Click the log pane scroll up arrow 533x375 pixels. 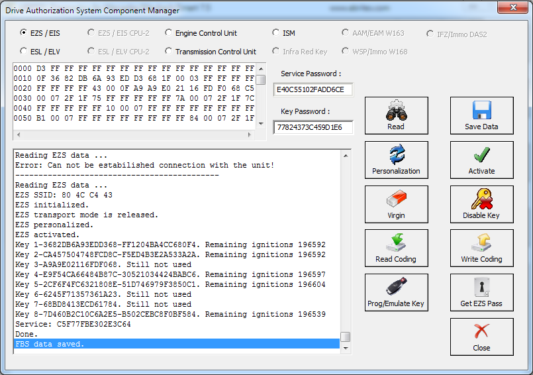pyautogui.click(x=346, y=156)
